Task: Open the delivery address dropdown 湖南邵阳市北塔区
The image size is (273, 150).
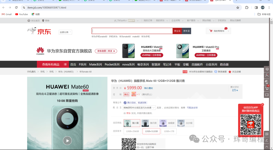Action: coord(139,108)
